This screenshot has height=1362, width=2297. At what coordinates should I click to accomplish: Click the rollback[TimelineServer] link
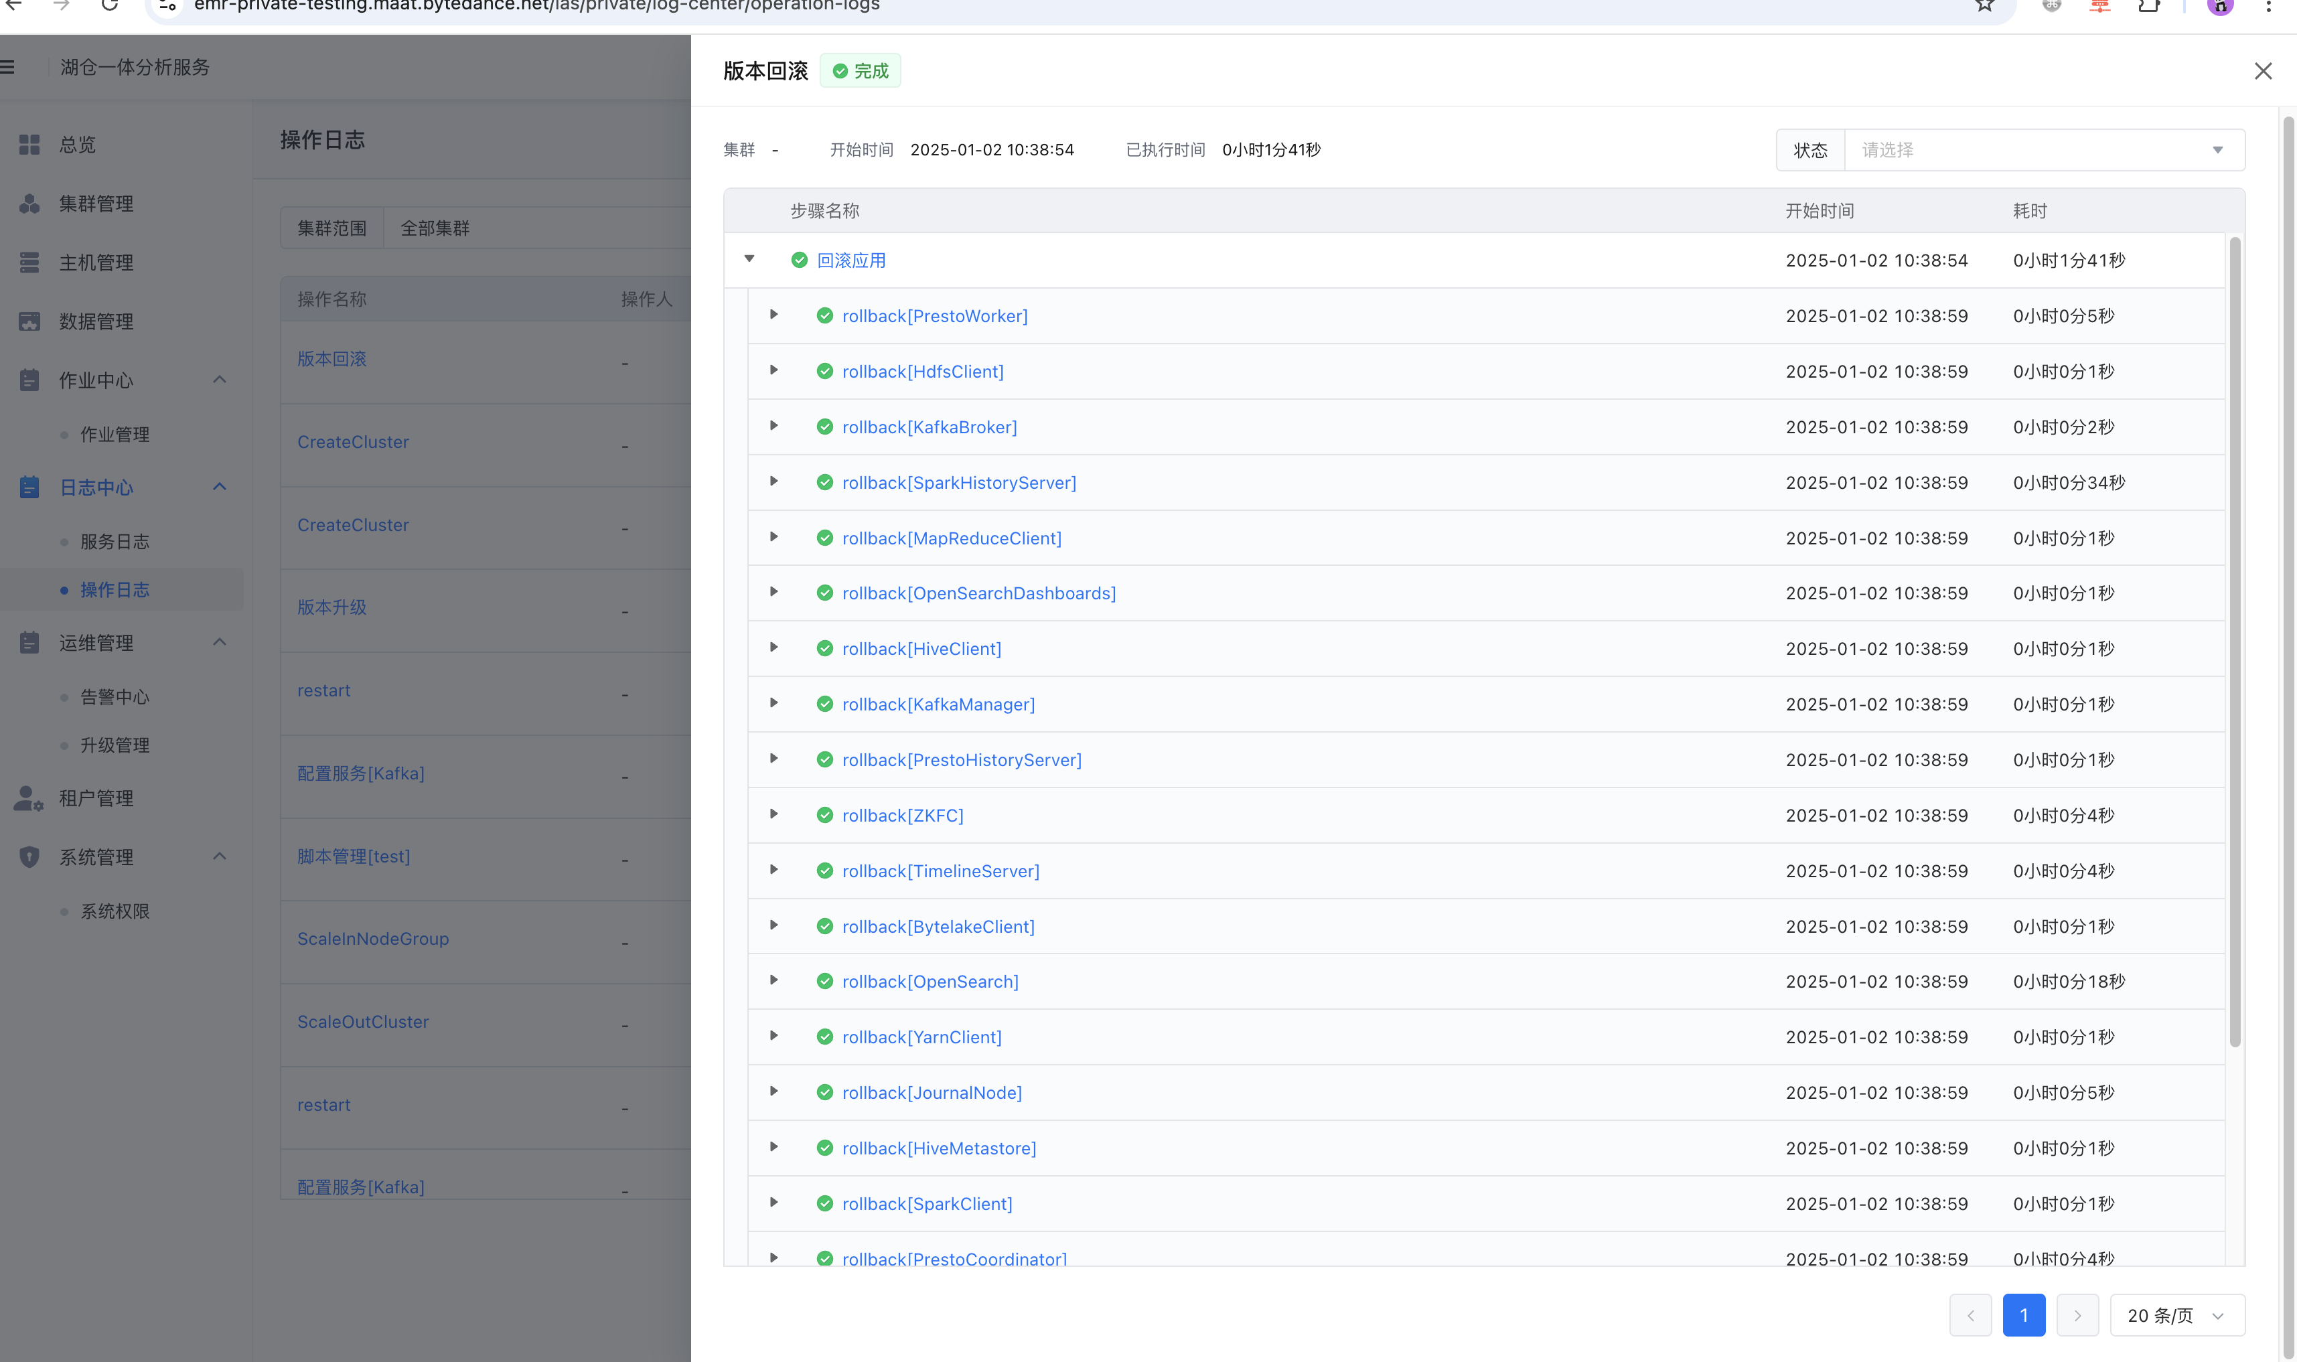pyautogui.click(x=941, y=871)
